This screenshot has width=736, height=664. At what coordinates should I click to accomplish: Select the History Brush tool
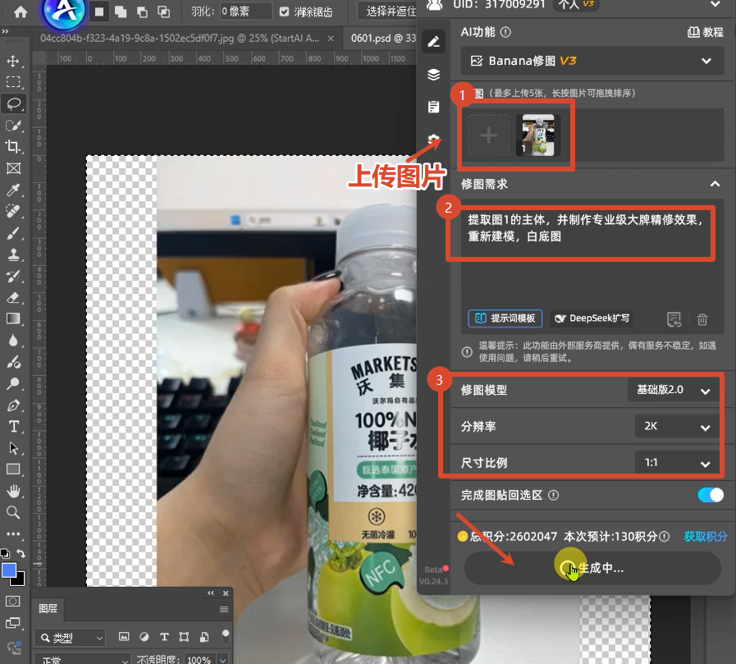pos(13,276)
